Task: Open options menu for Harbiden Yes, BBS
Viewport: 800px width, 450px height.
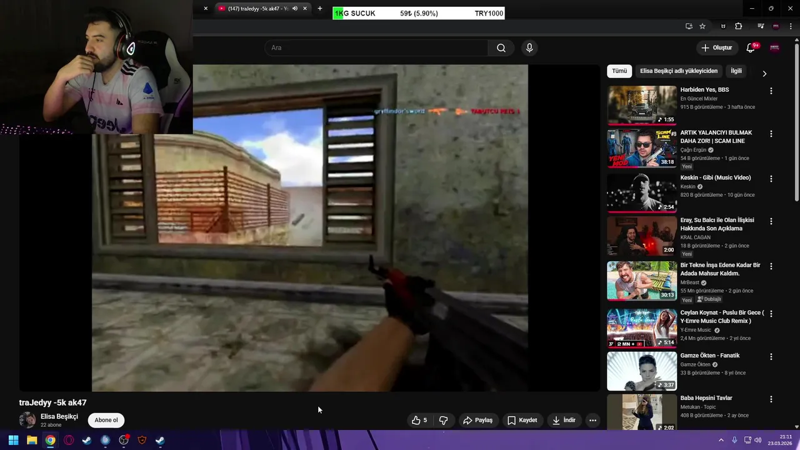Action: [x=771, y=91]
